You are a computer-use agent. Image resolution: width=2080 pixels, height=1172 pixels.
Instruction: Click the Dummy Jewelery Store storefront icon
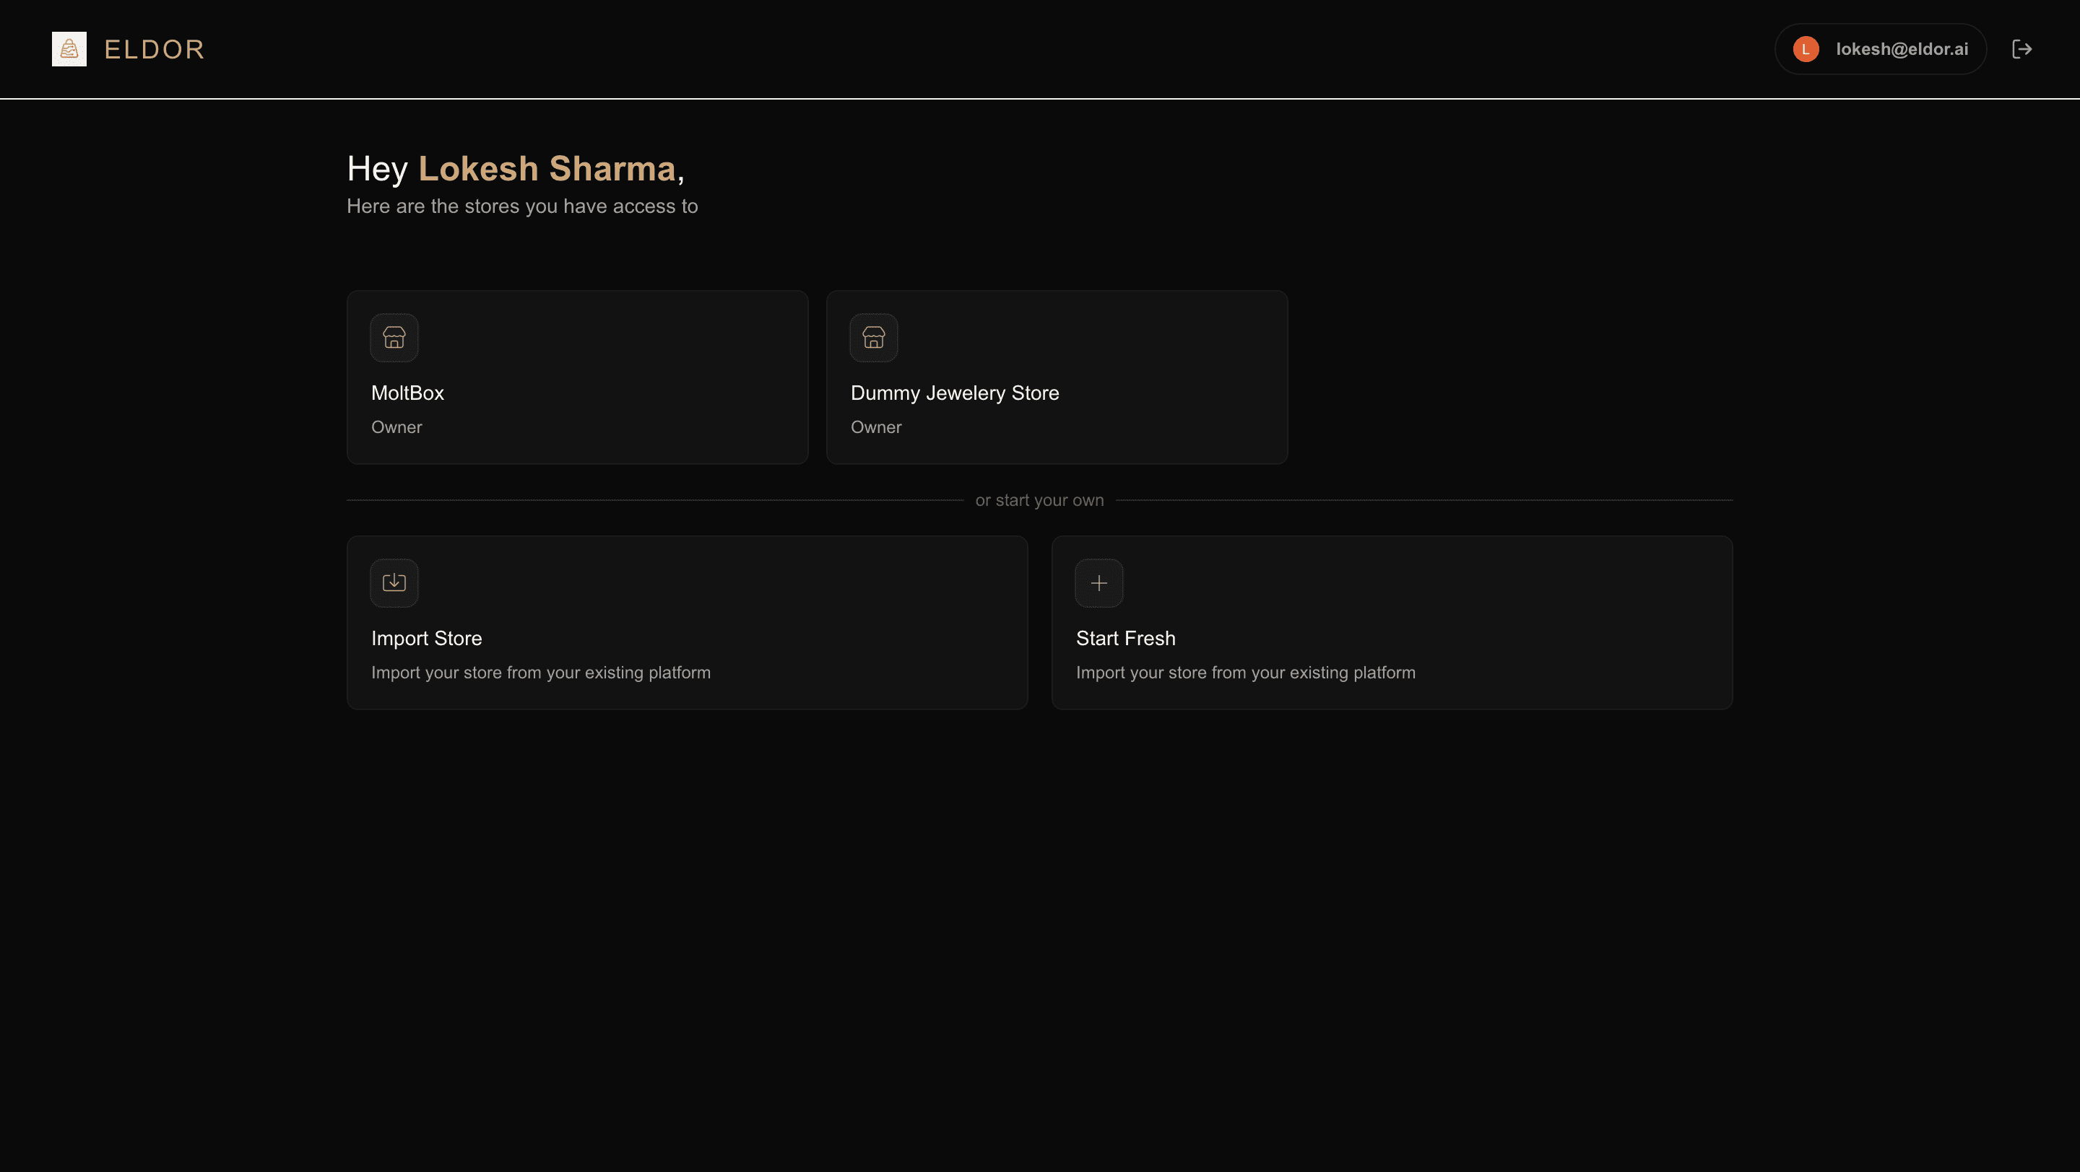click(873, 337)
